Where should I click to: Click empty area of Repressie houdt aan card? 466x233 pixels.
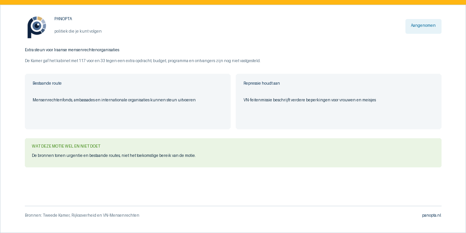(x=339, y=116)
